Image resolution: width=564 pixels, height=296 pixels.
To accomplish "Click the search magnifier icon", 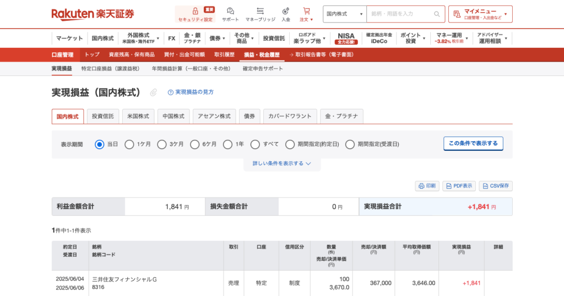I will click(x=437, y=14).
